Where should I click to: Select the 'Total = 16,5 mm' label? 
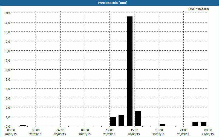pos(198,9)
